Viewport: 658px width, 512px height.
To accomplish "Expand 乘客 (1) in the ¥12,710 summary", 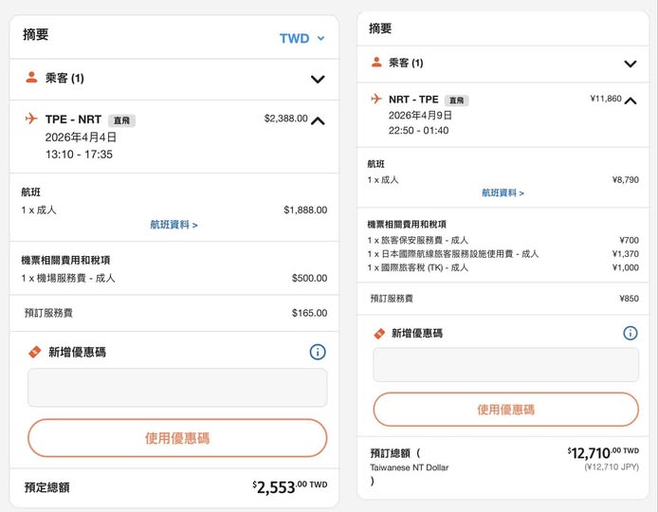I will point(630,64).
